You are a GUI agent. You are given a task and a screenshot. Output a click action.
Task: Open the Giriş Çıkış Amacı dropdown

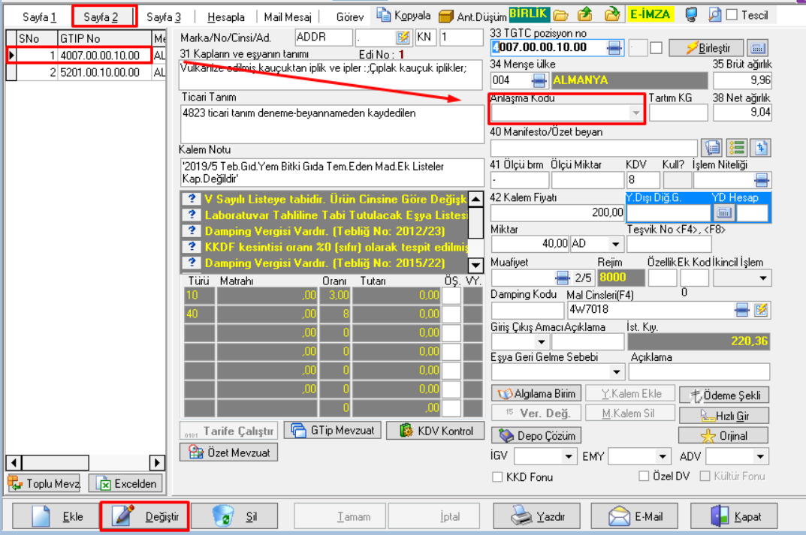click(x=542, y=341)
